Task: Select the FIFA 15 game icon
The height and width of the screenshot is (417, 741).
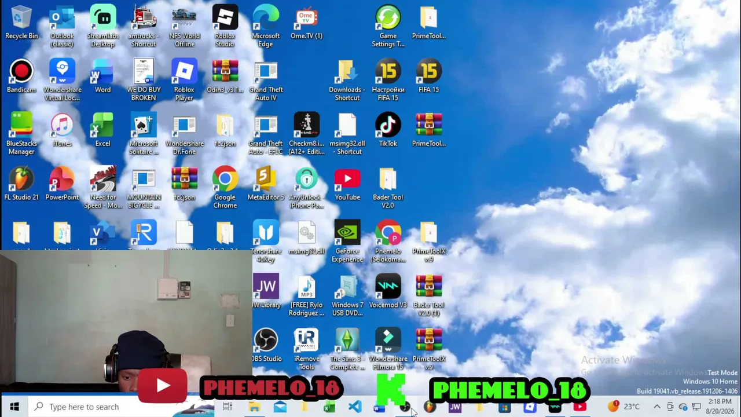Action: [x=428, y=77]
